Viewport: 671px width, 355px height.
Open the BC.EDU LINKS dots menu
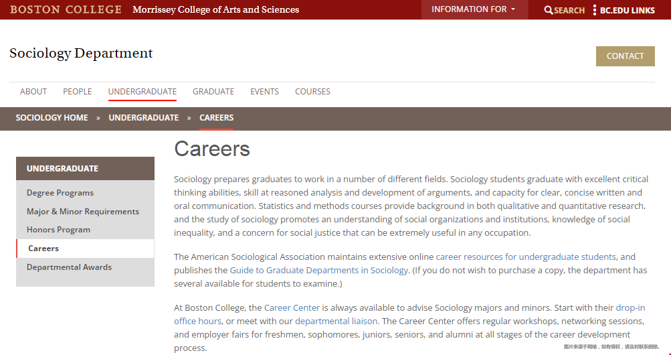tap(594, 10)
